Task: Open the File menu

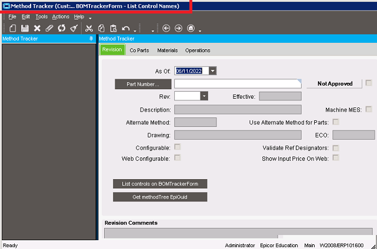Action: point(12,16)
